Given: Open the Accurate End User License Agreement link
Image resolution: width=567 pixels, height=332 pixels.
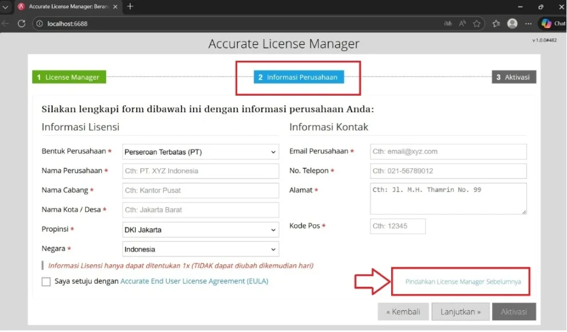Looking at the screenshot, I should point(194,281).
